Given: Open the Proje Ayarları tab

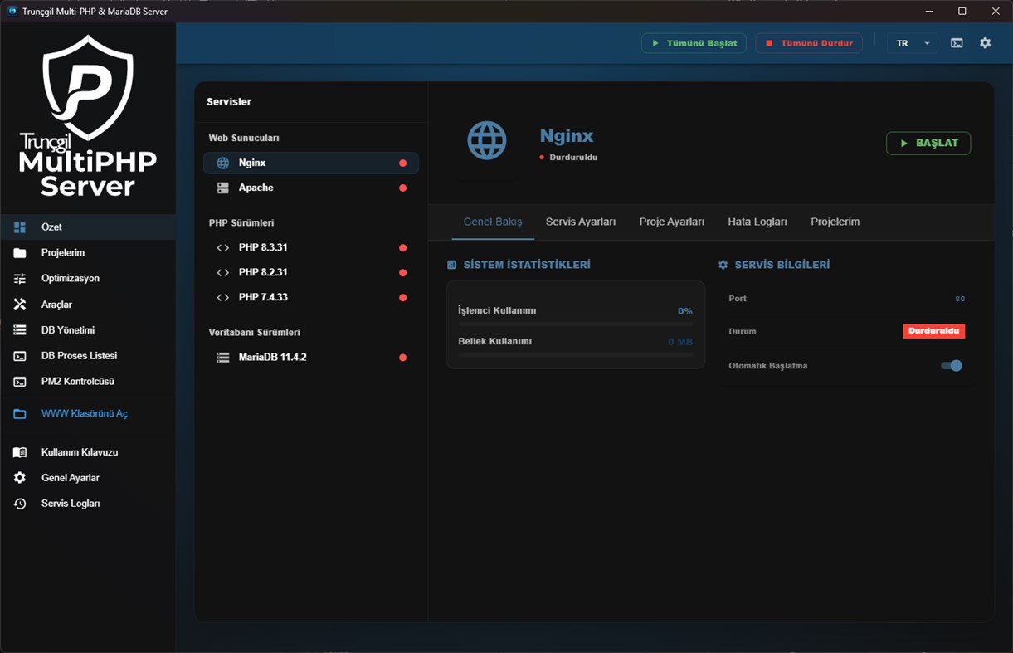Looking at the screenshot, I should [x=672, y=222].
